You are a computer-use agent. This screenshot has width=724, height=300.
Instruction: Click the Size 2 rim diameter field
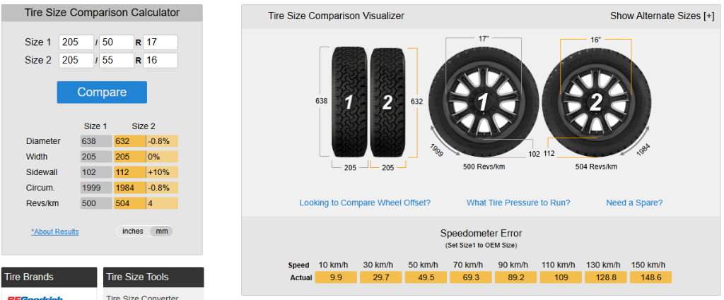(160, 60)
